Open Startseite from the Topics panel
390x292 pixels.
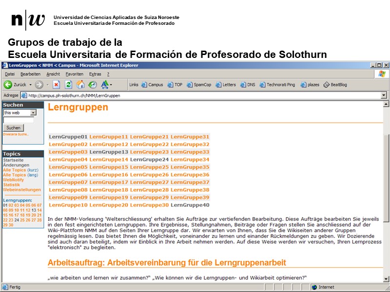pos(15,159)
